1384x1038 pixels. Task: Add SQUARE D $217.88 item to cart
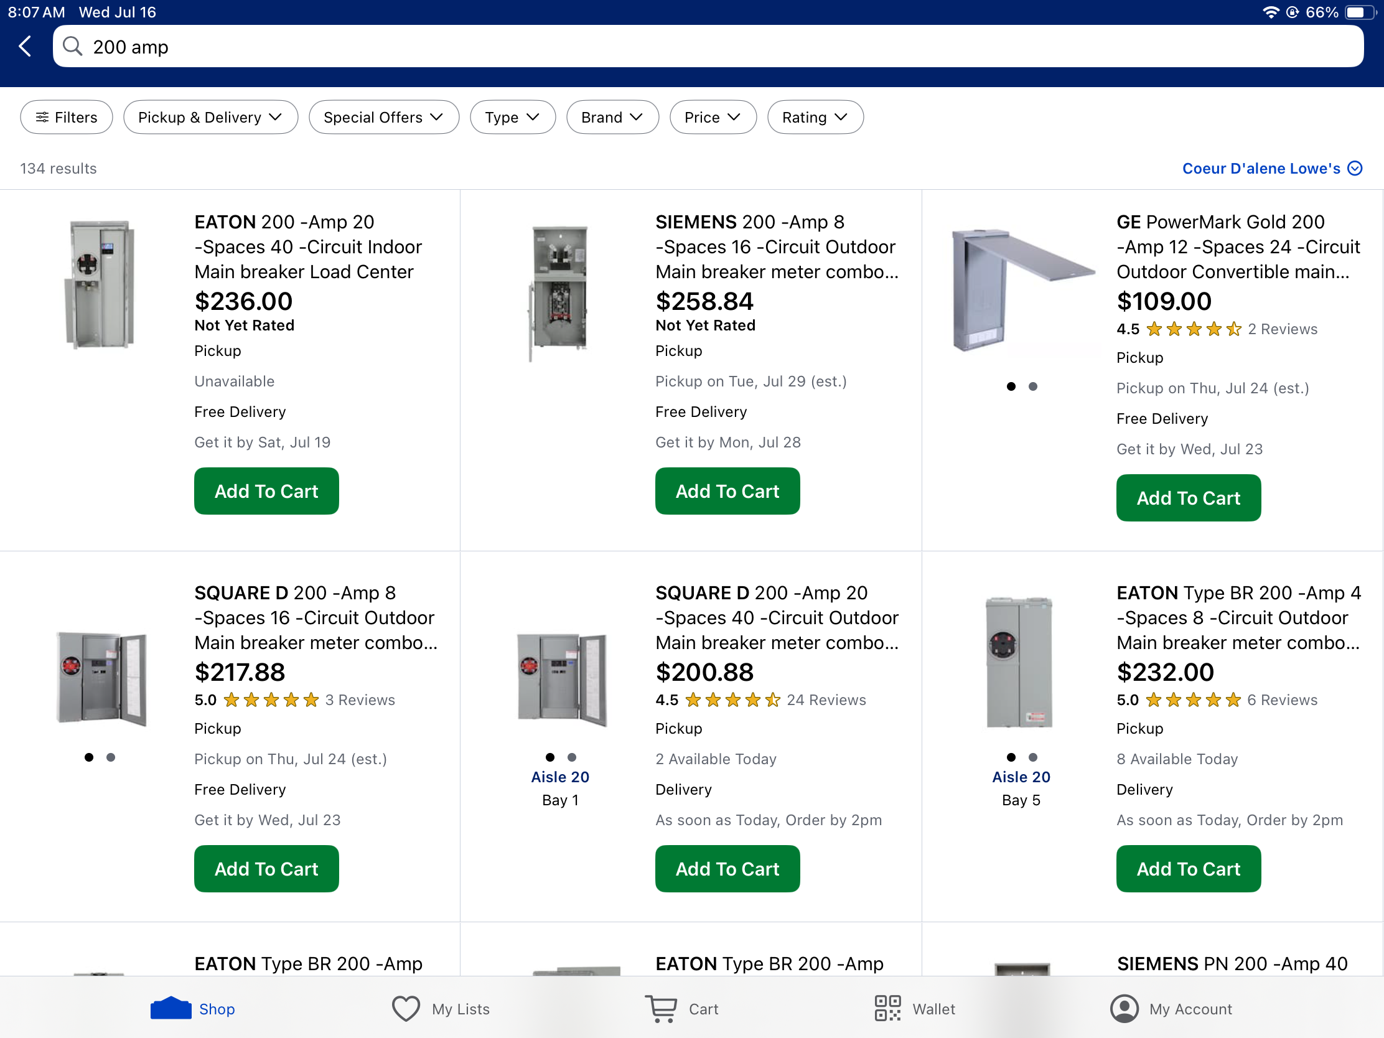pyautogui.click(x=266, y=869)
